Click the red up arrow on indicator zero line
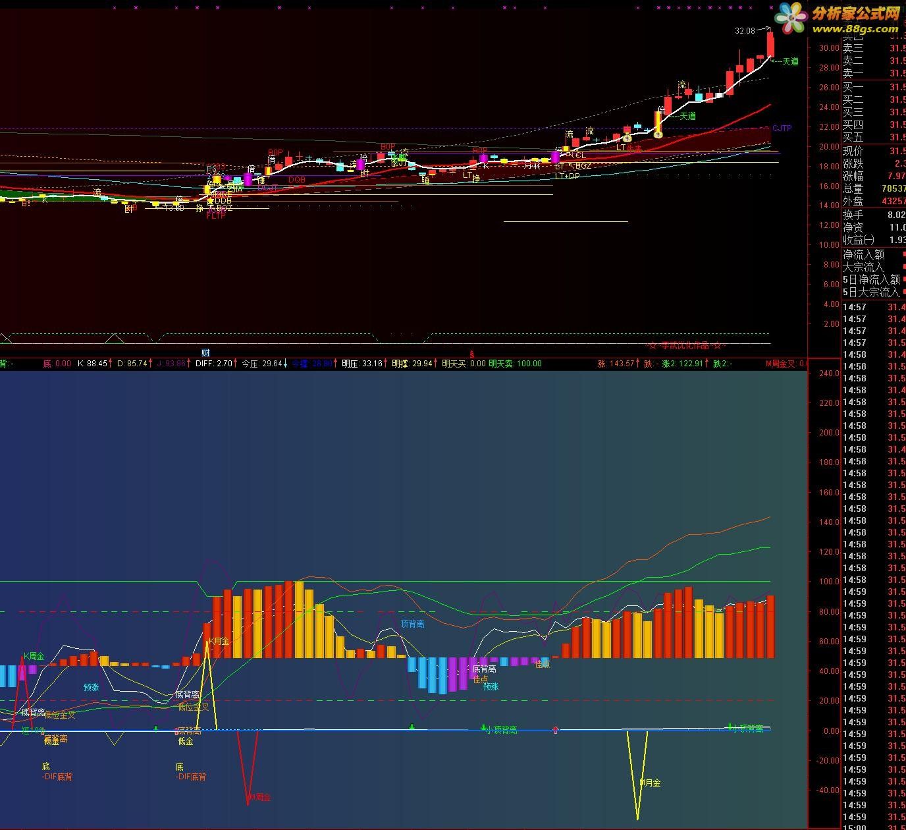 tap(556, 729)
